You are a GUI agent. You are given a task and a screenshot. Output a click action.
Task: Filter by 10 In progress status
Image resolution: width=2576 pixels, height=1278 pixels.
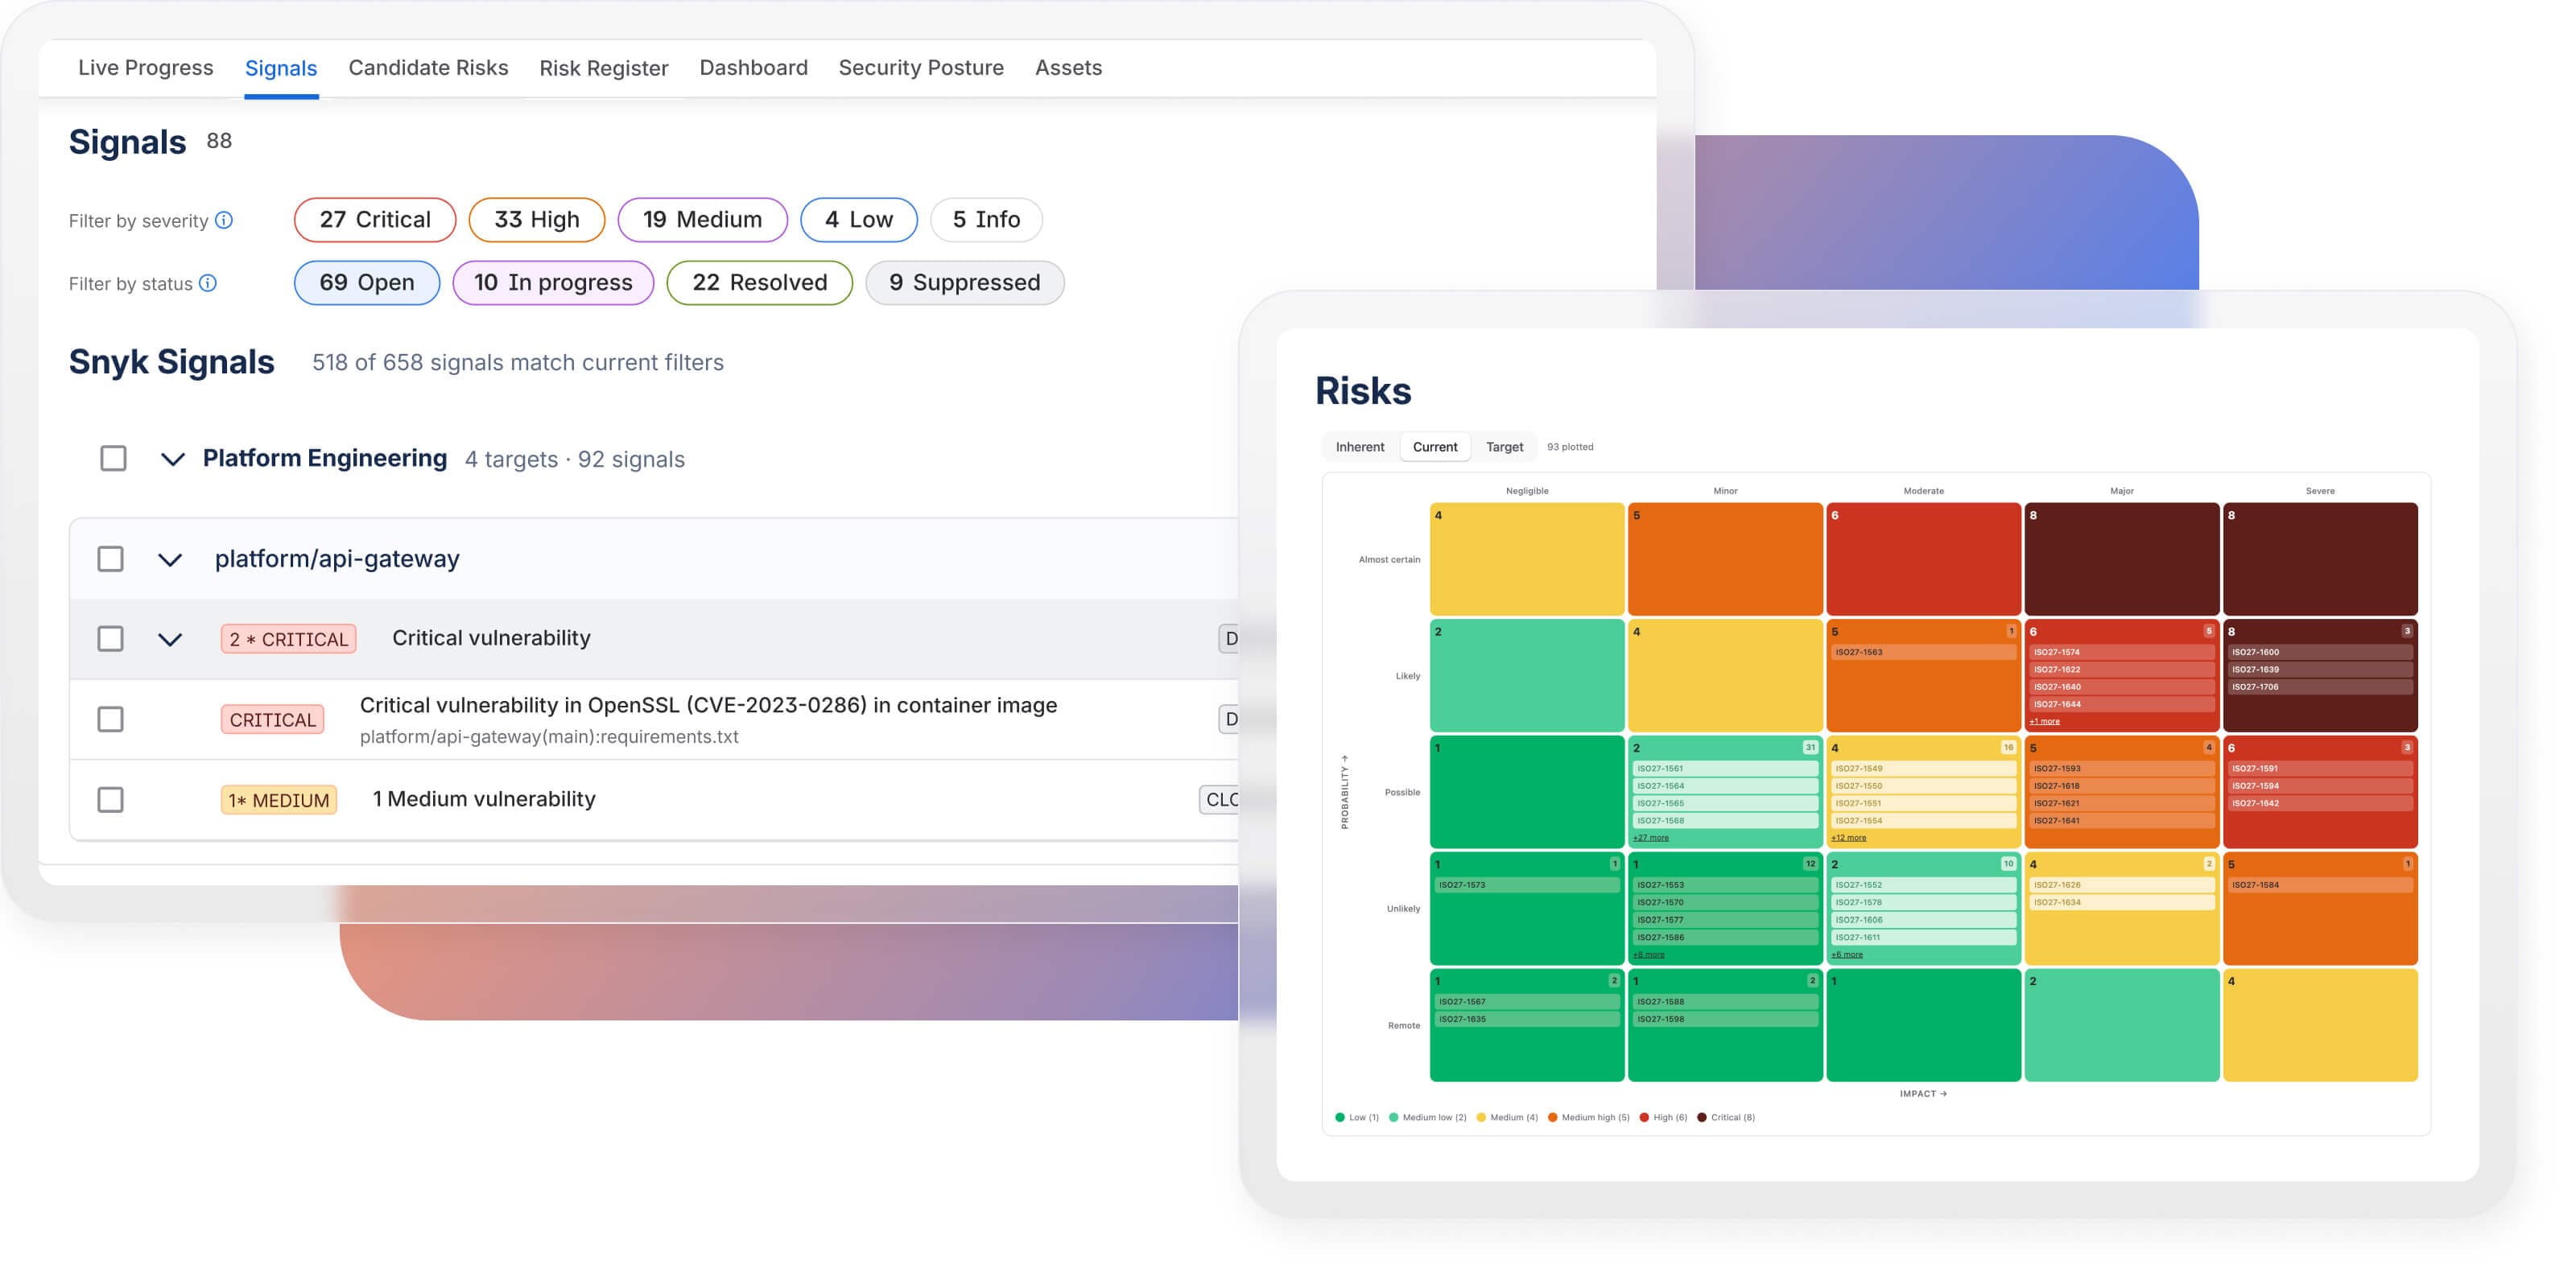(553, 282)
